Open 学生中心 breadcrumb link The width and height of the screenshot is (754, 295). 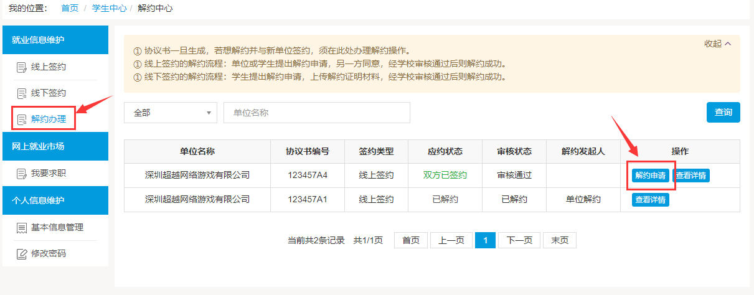coord(109,8)
